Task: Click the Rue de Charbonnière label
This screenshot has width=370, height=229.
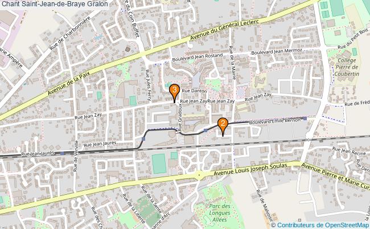Action: [70, 33]
